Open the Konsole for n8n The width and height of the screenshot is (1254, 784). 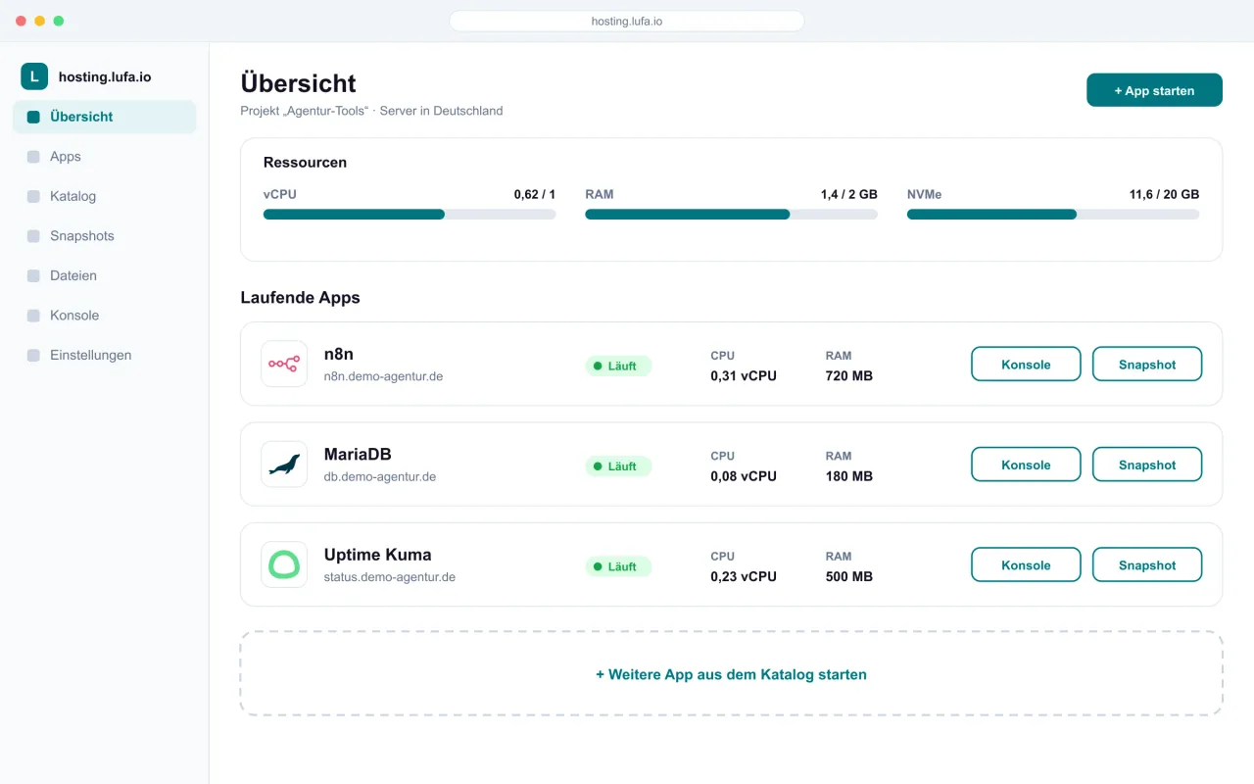[1026, 364]
